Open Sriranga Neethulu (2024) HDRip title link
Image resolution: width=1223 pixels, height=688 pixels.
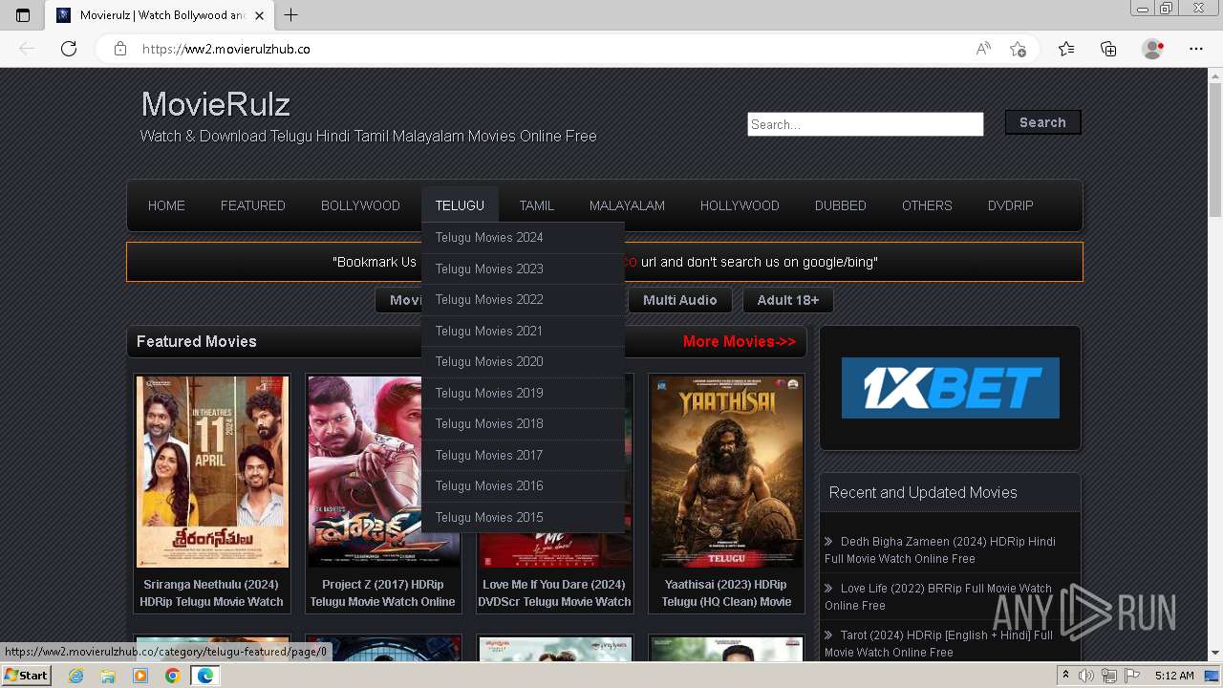point(212,592)
